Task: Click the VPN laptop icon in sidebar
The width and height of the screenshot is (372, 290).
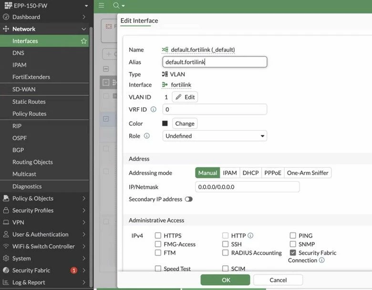Action: tap(6, 222)
